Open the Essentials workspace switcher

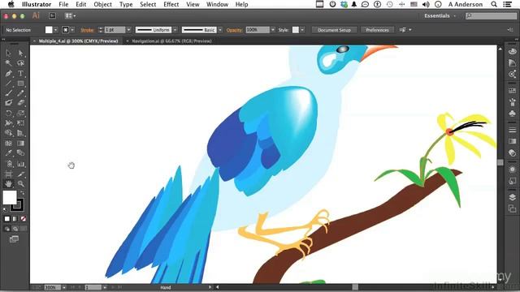pos(440,16)
